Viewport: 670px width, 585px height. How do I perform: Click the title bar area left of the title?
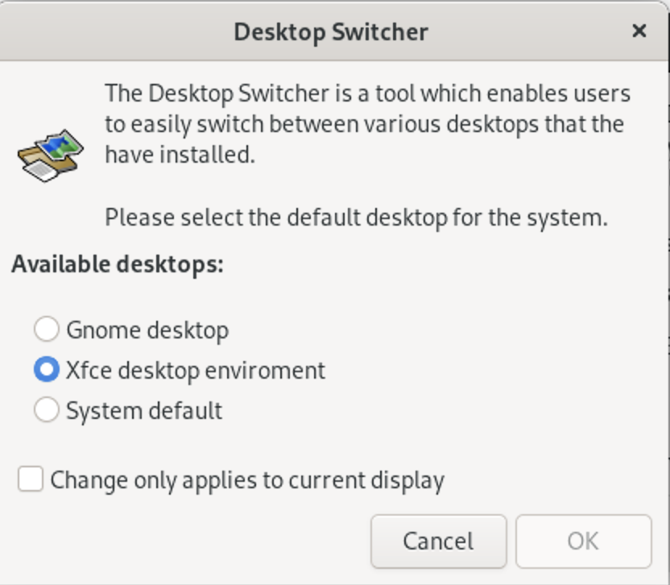tap(115, 31)
